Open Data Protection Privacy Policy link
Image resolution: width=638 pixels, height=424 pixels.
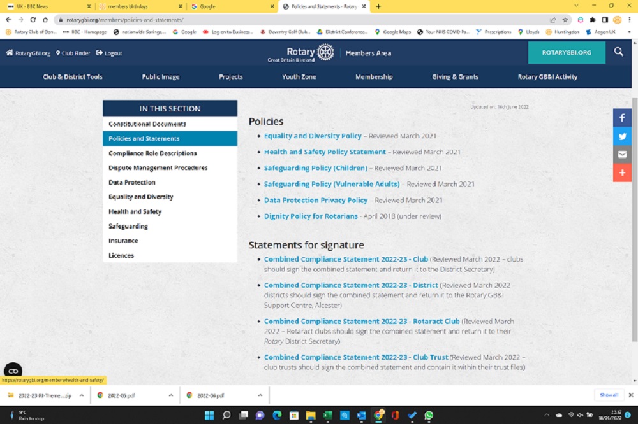(316, 200)
